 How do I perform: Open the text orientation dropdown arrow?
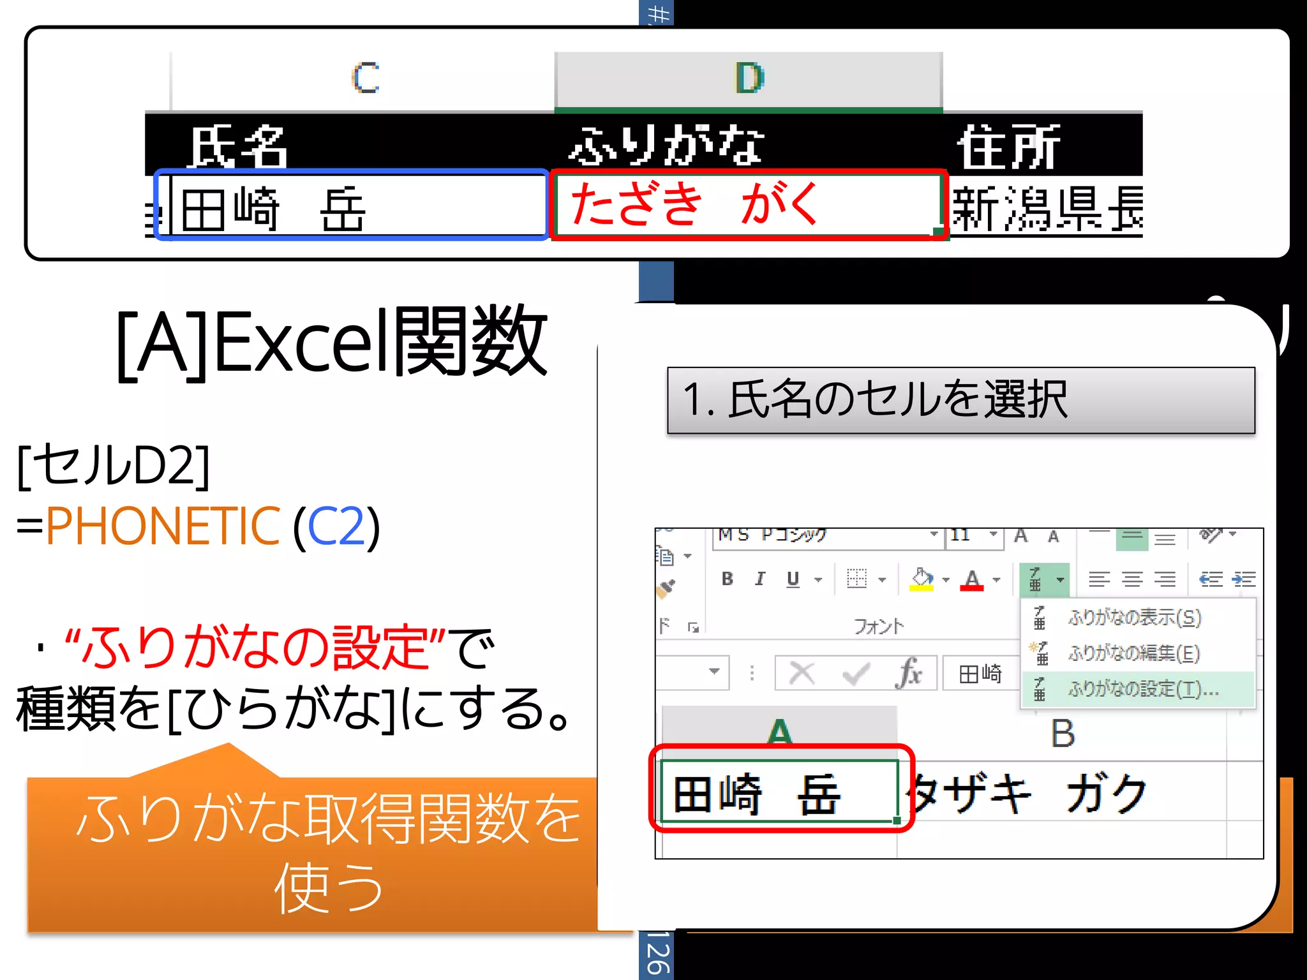(x=1233, y=534)
